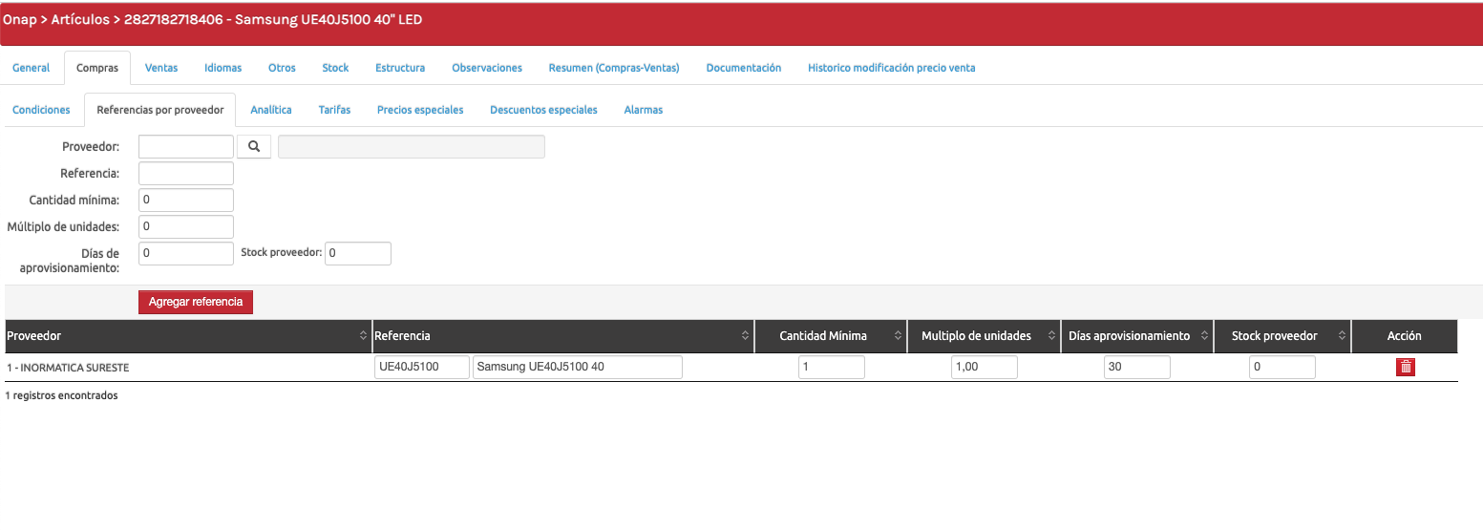Sort by Días aprovisionamiento column arrows
The width and height of the screenshot is (1483, 530).
point(1204,336)
